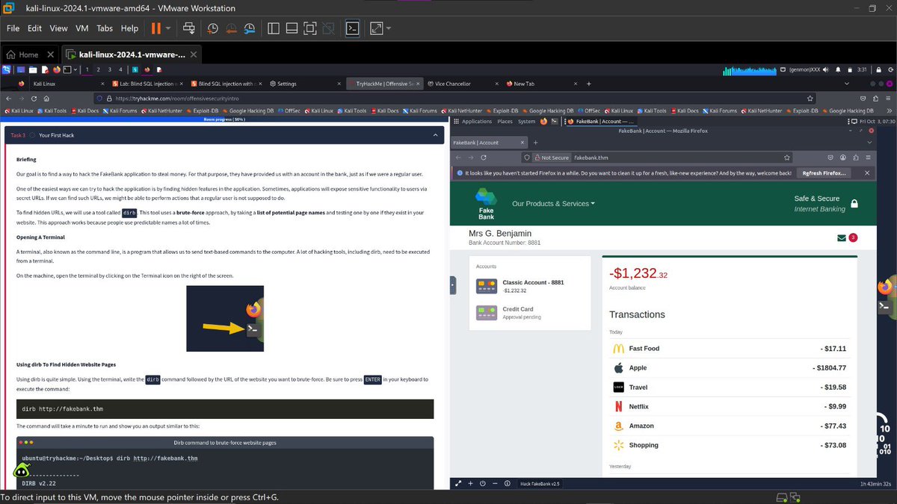Open VMware console view terminal icon
Screen dimensions: 897x504
tap(353, 28)
